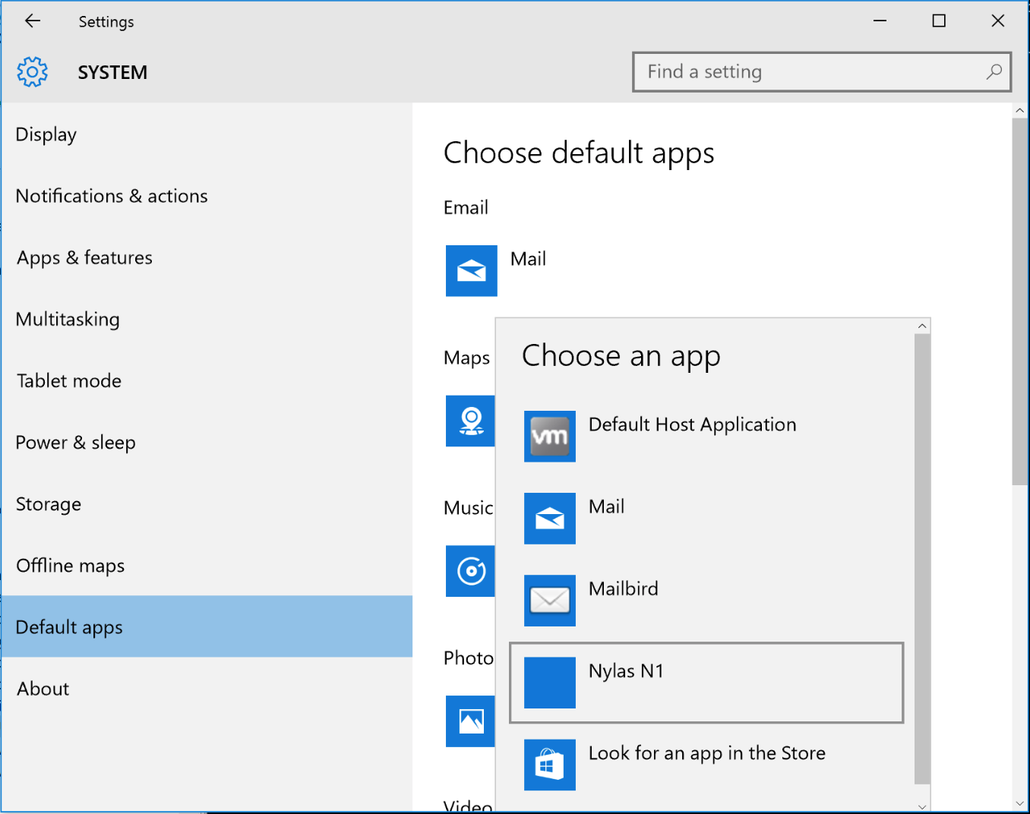
Task: Switch to Apps & features
Action: coord(84,258)
